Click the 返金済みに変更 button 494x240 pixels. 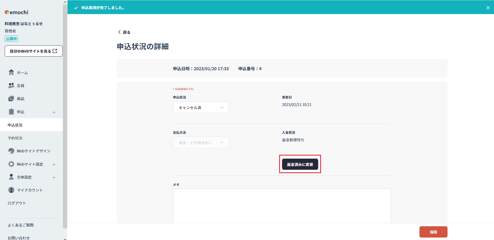[x=300, y=164]
